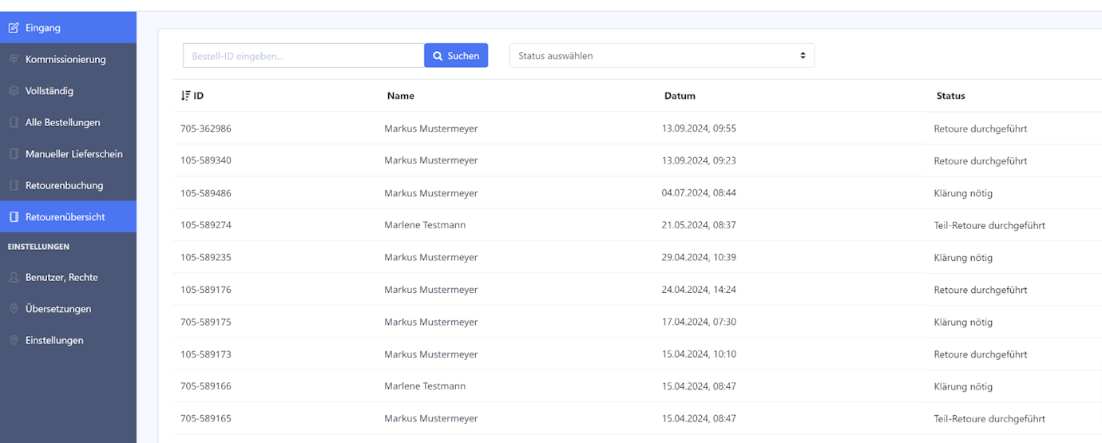Click the Name column header
1102x443 pixels.
(x=400, y=96)
